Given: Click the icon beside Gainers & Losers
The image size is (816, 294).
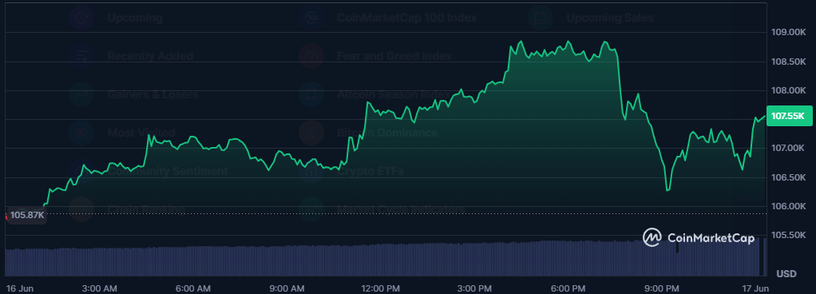Looking at the screenshot, I should coord(81,95).
